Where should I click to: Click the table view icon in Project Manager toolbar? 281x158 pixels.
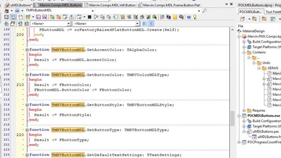coord(273,19)
